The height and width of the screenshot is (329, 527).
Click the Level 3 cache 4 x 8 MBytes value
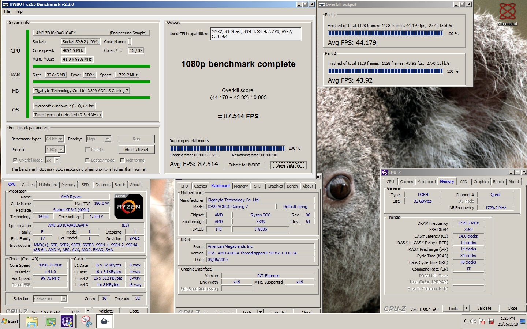108,285
